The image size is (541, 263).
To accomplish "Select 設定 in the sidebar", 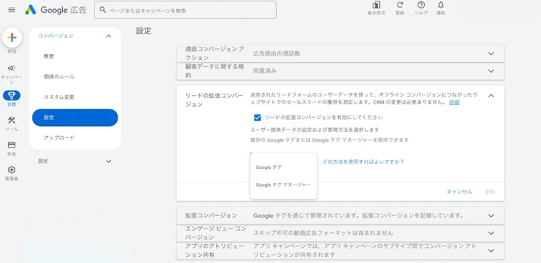I will pyautogui.click(x=75, y=118).
